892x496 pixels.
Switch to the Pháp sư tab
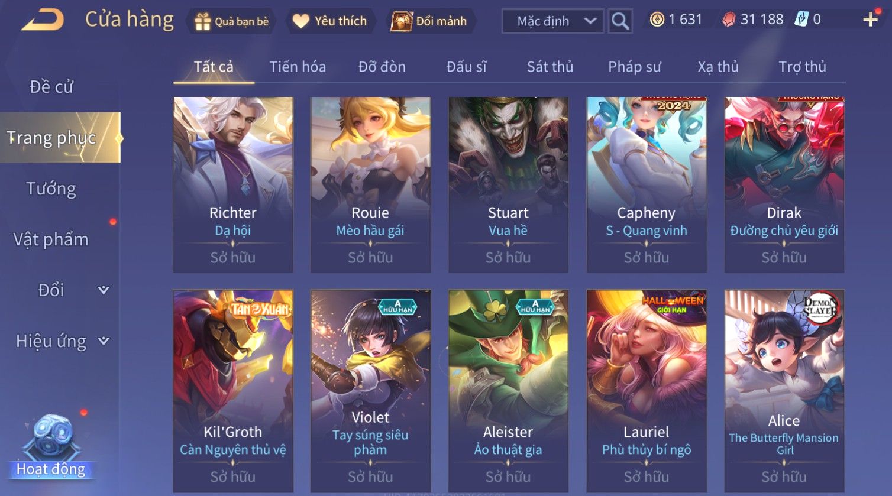click(634, 67)
